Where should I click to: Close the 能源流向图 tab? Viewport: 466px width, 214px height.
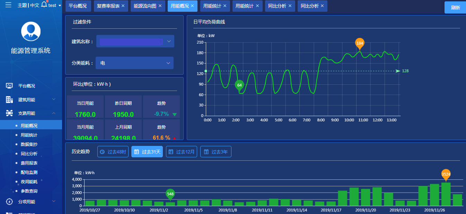tap(160, 6)
